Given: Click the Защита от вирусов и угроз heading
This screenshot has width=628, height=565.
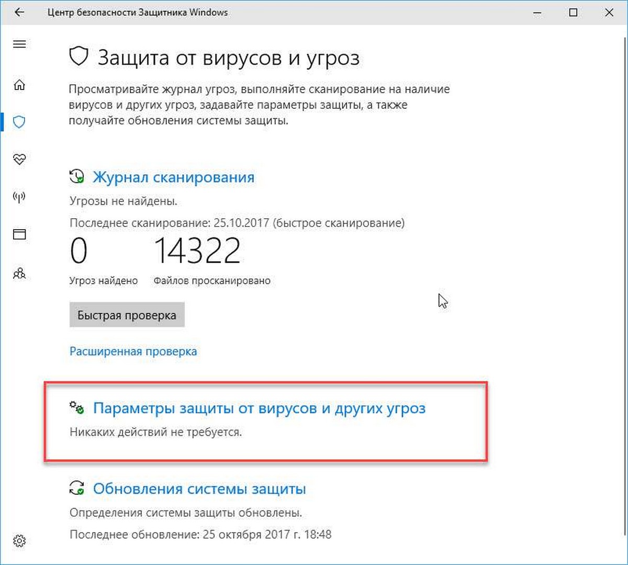Looking at the screenshot, I should point(229,58).
